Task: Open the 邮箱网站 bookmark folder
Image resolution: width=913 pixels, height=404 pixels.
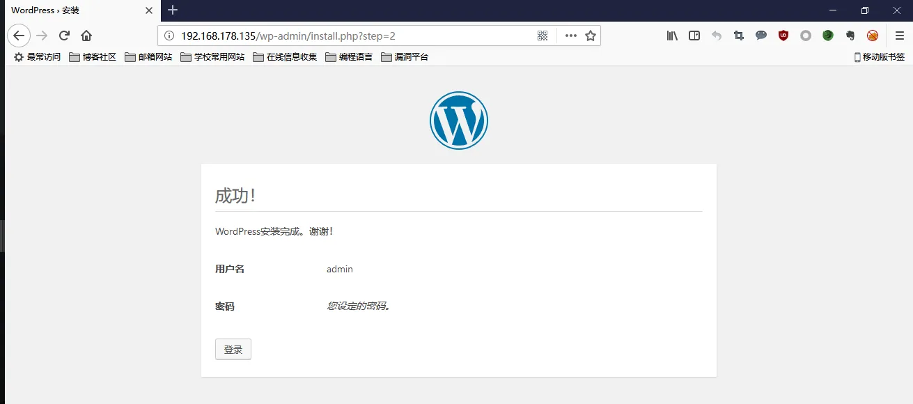Action: coord(148,57)
